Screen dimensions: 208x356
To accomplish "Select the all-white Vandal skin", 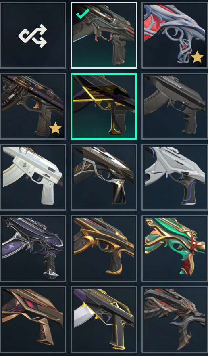I will [x=33, y=177].
